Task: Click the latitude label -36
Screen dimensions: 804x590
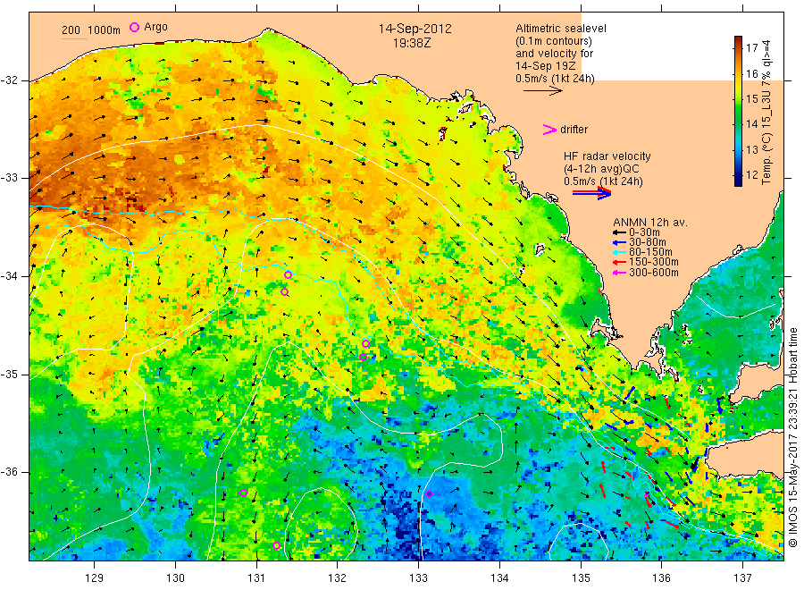Action: (9, 472)
